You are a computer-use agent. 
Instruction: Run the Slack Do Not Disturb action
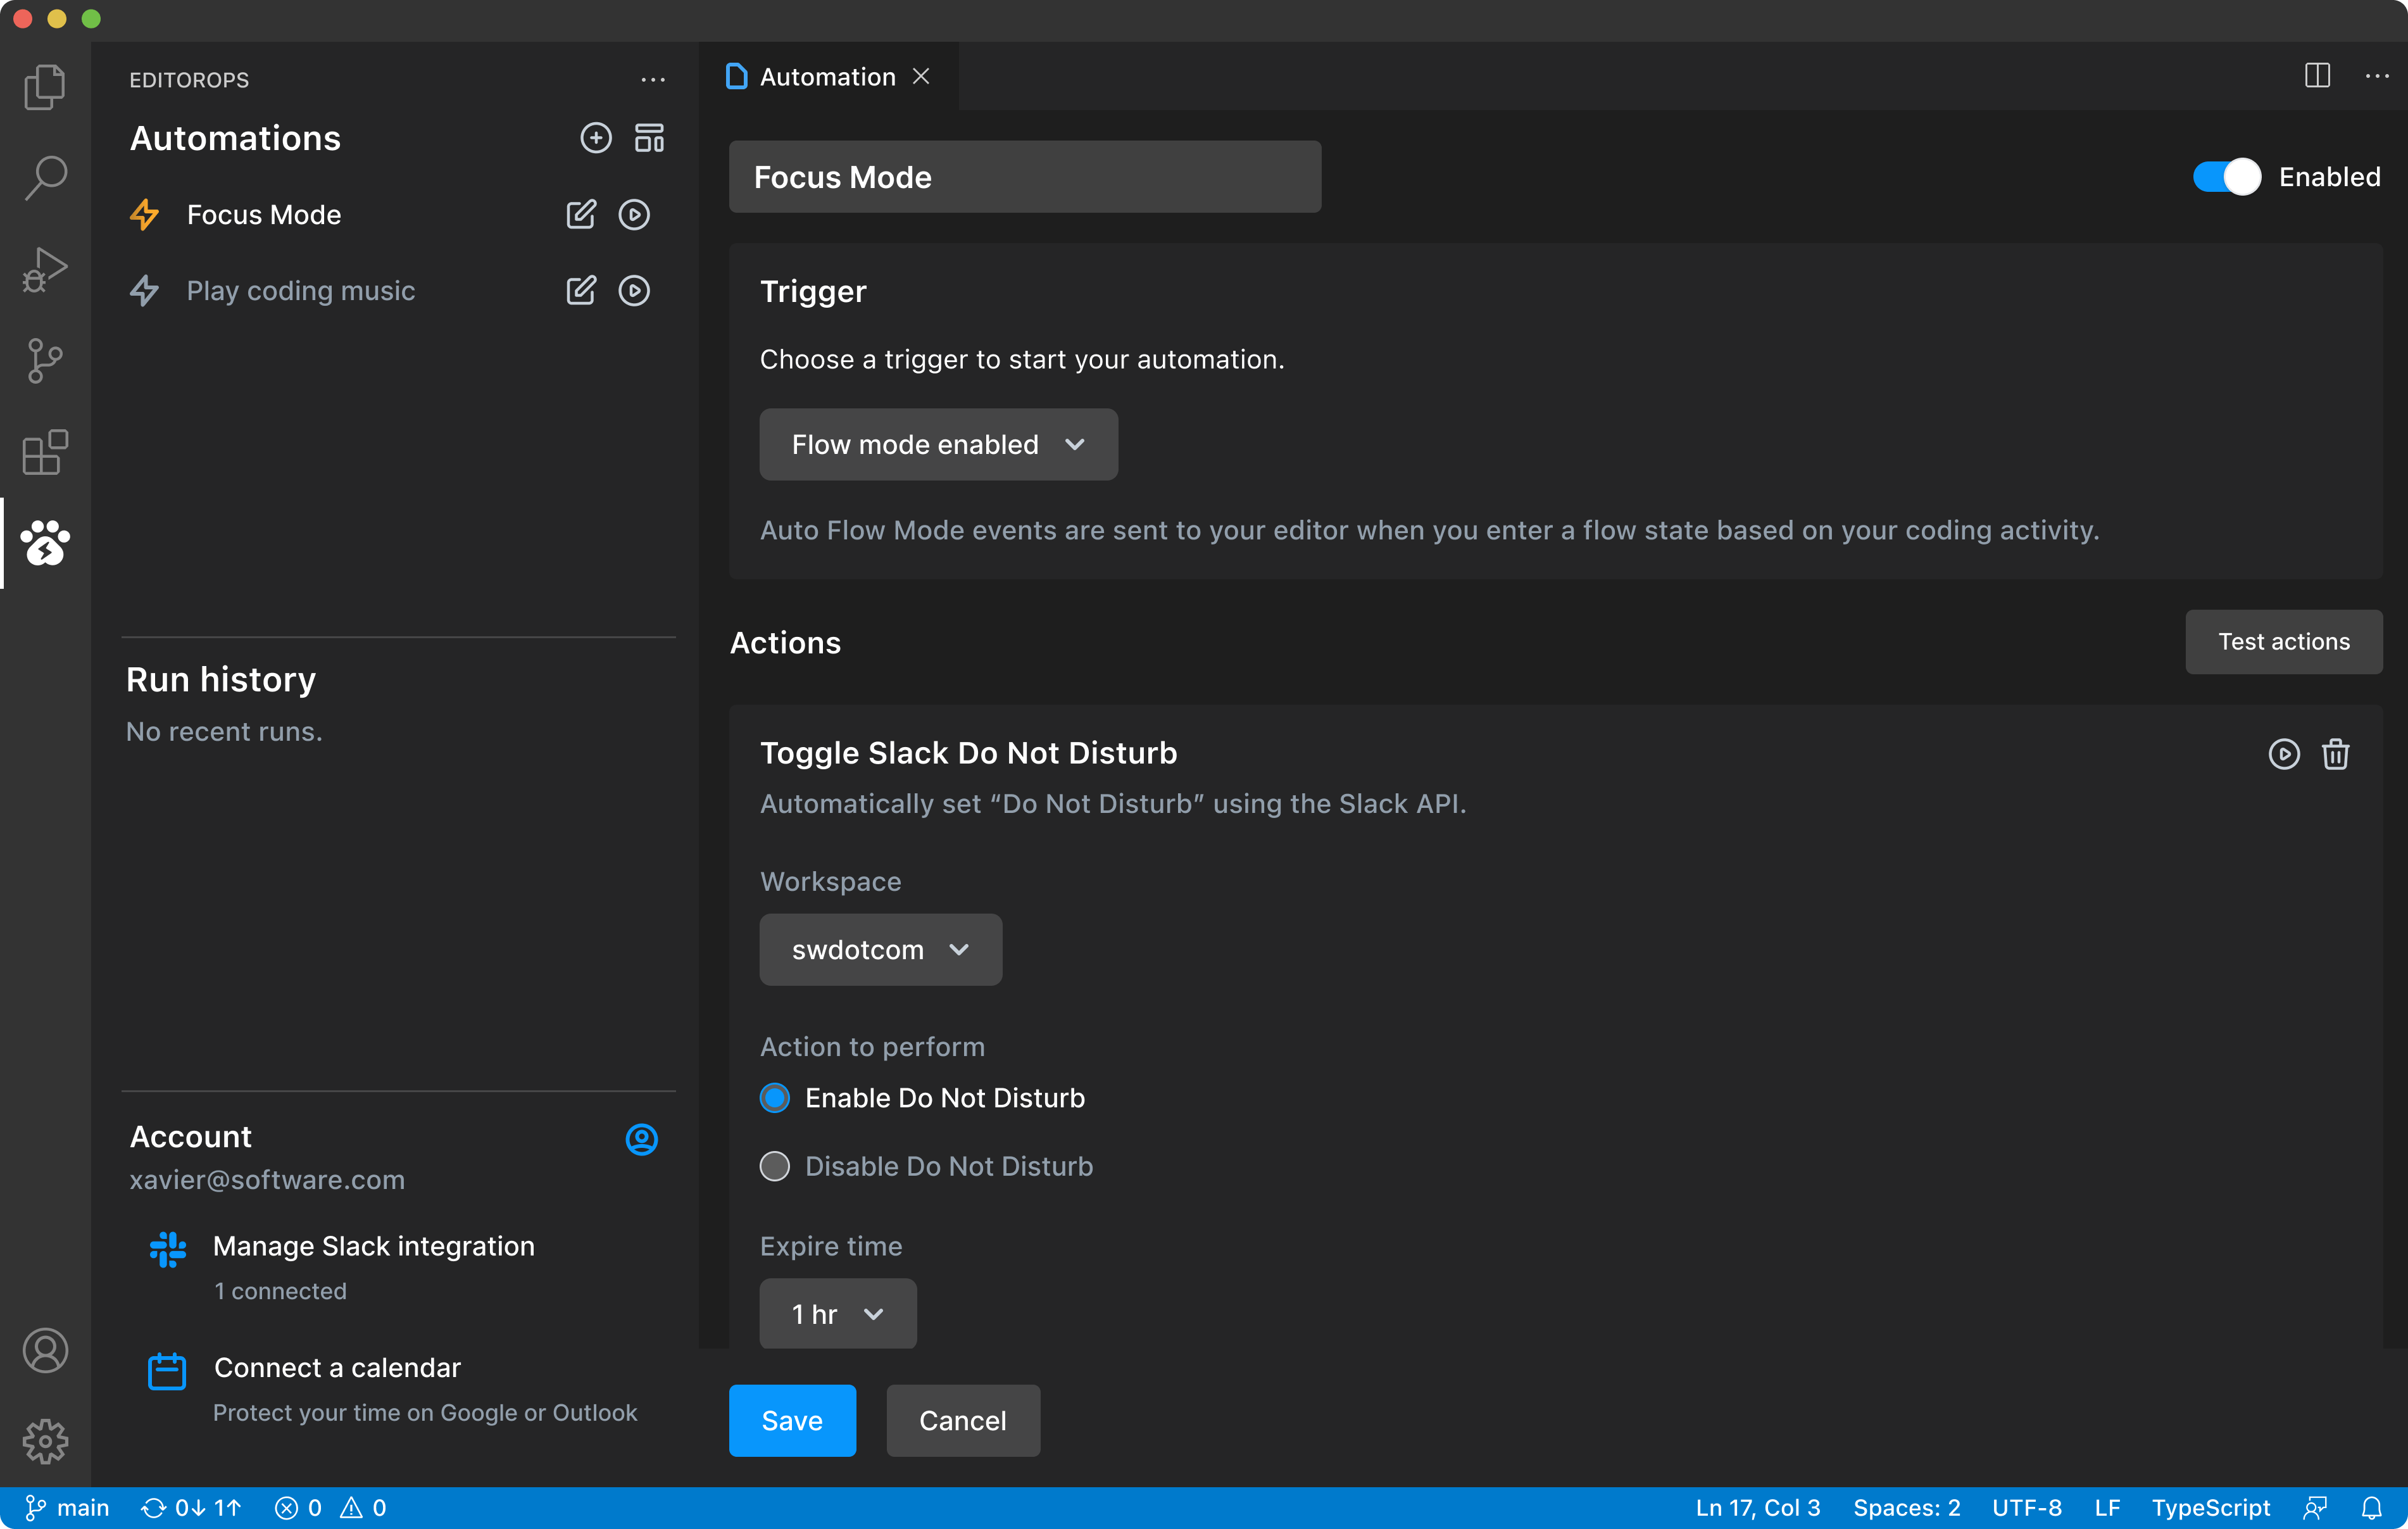[x=2283, y=754]
